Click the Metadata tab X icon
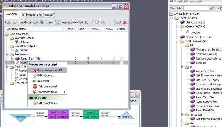This screenshot has height=127, width=222. click(23, 15)
